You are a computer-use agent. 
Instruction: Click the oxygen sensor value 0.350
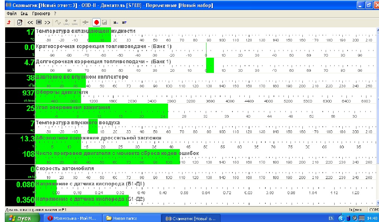point(26,200)
